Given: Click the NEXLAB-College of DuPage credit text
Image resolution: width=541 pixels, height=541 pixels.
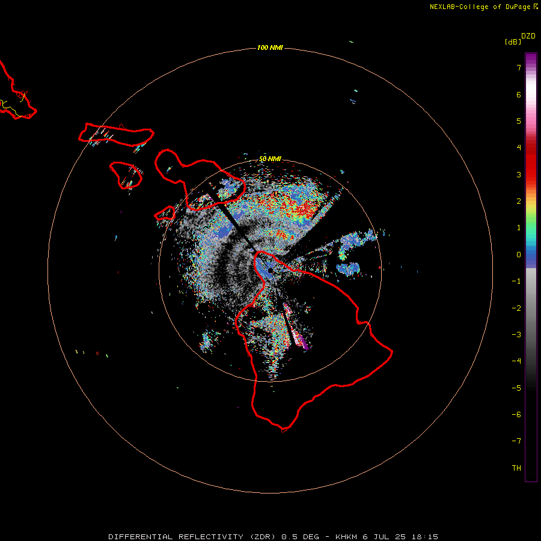Looking at the screenshot, I should pyautogui.click(x=483, y=7).
